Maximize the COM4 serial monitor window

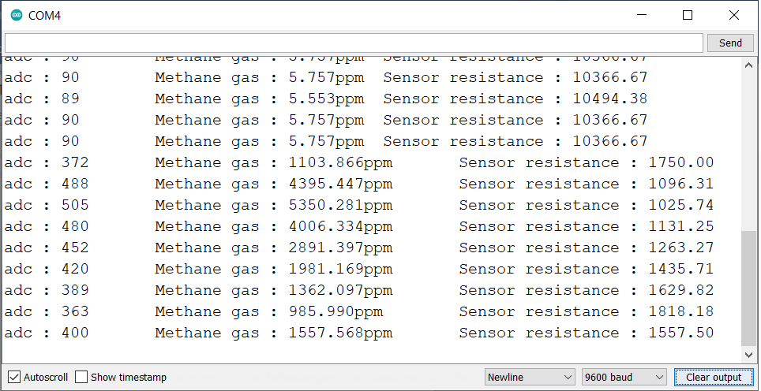(688, 16)
